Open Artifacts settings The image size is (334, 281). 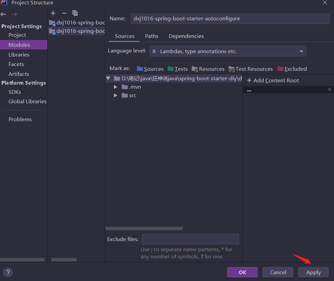[x=19, y=74]
